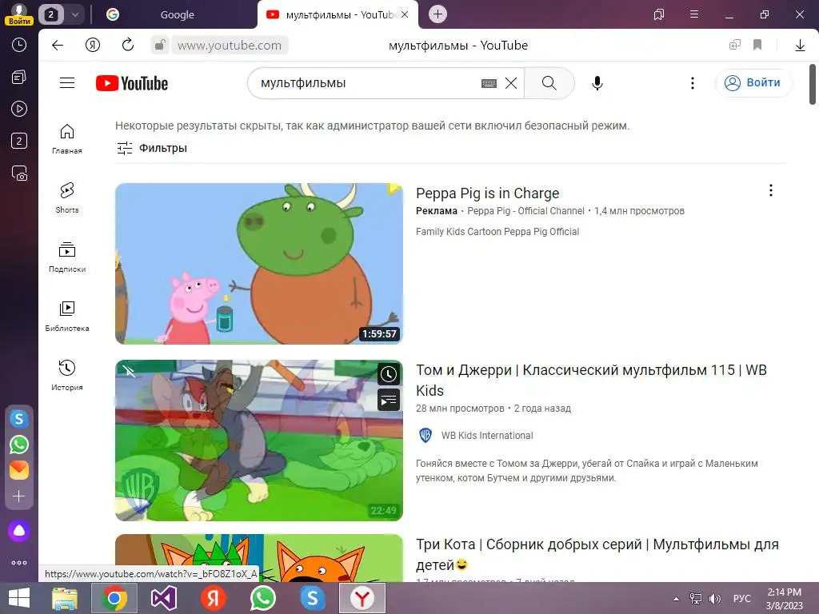Switch input language РУС in tray

coord(741,598)
